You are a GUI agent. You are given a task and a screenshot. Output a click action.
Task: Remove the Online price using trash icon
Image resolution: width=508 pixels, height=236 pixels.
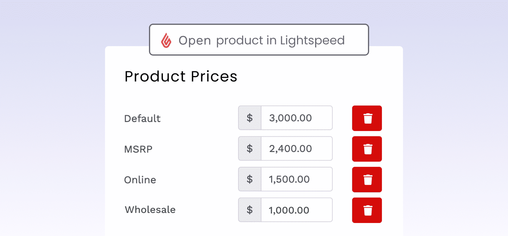click(367, 180)
